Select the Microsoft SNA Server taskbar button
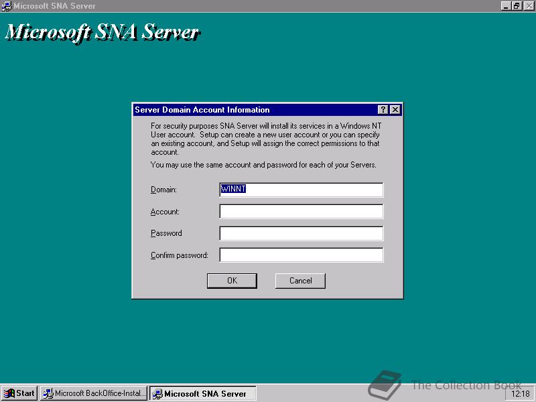This screenshot has height=402, width=536. (x=203, y=393)
